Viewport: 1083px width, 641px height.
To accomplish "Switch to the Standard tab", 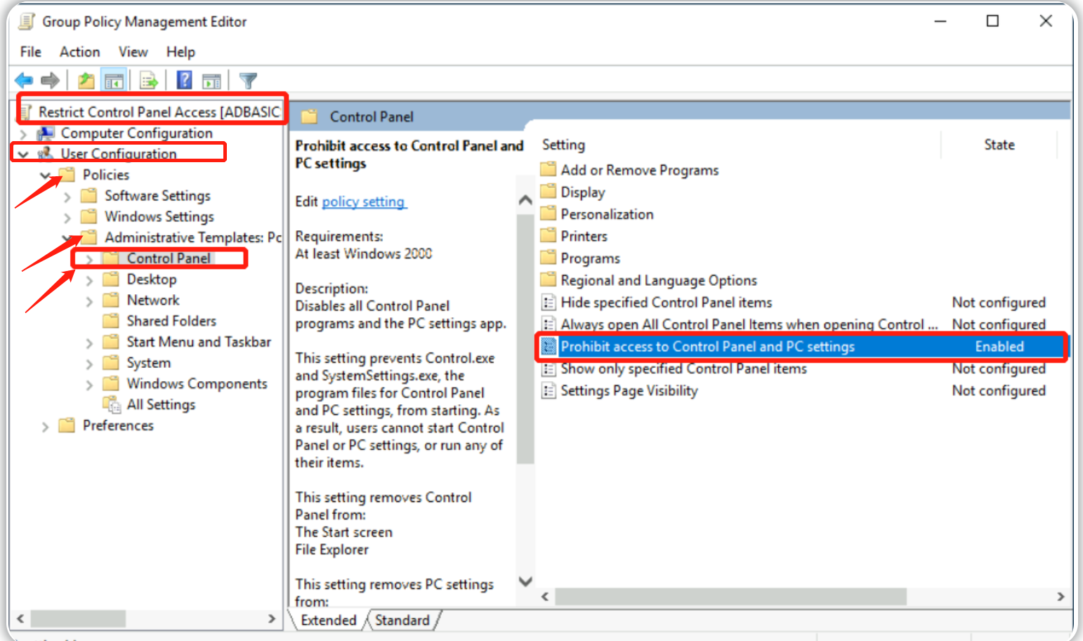I will tap(402, 620).
